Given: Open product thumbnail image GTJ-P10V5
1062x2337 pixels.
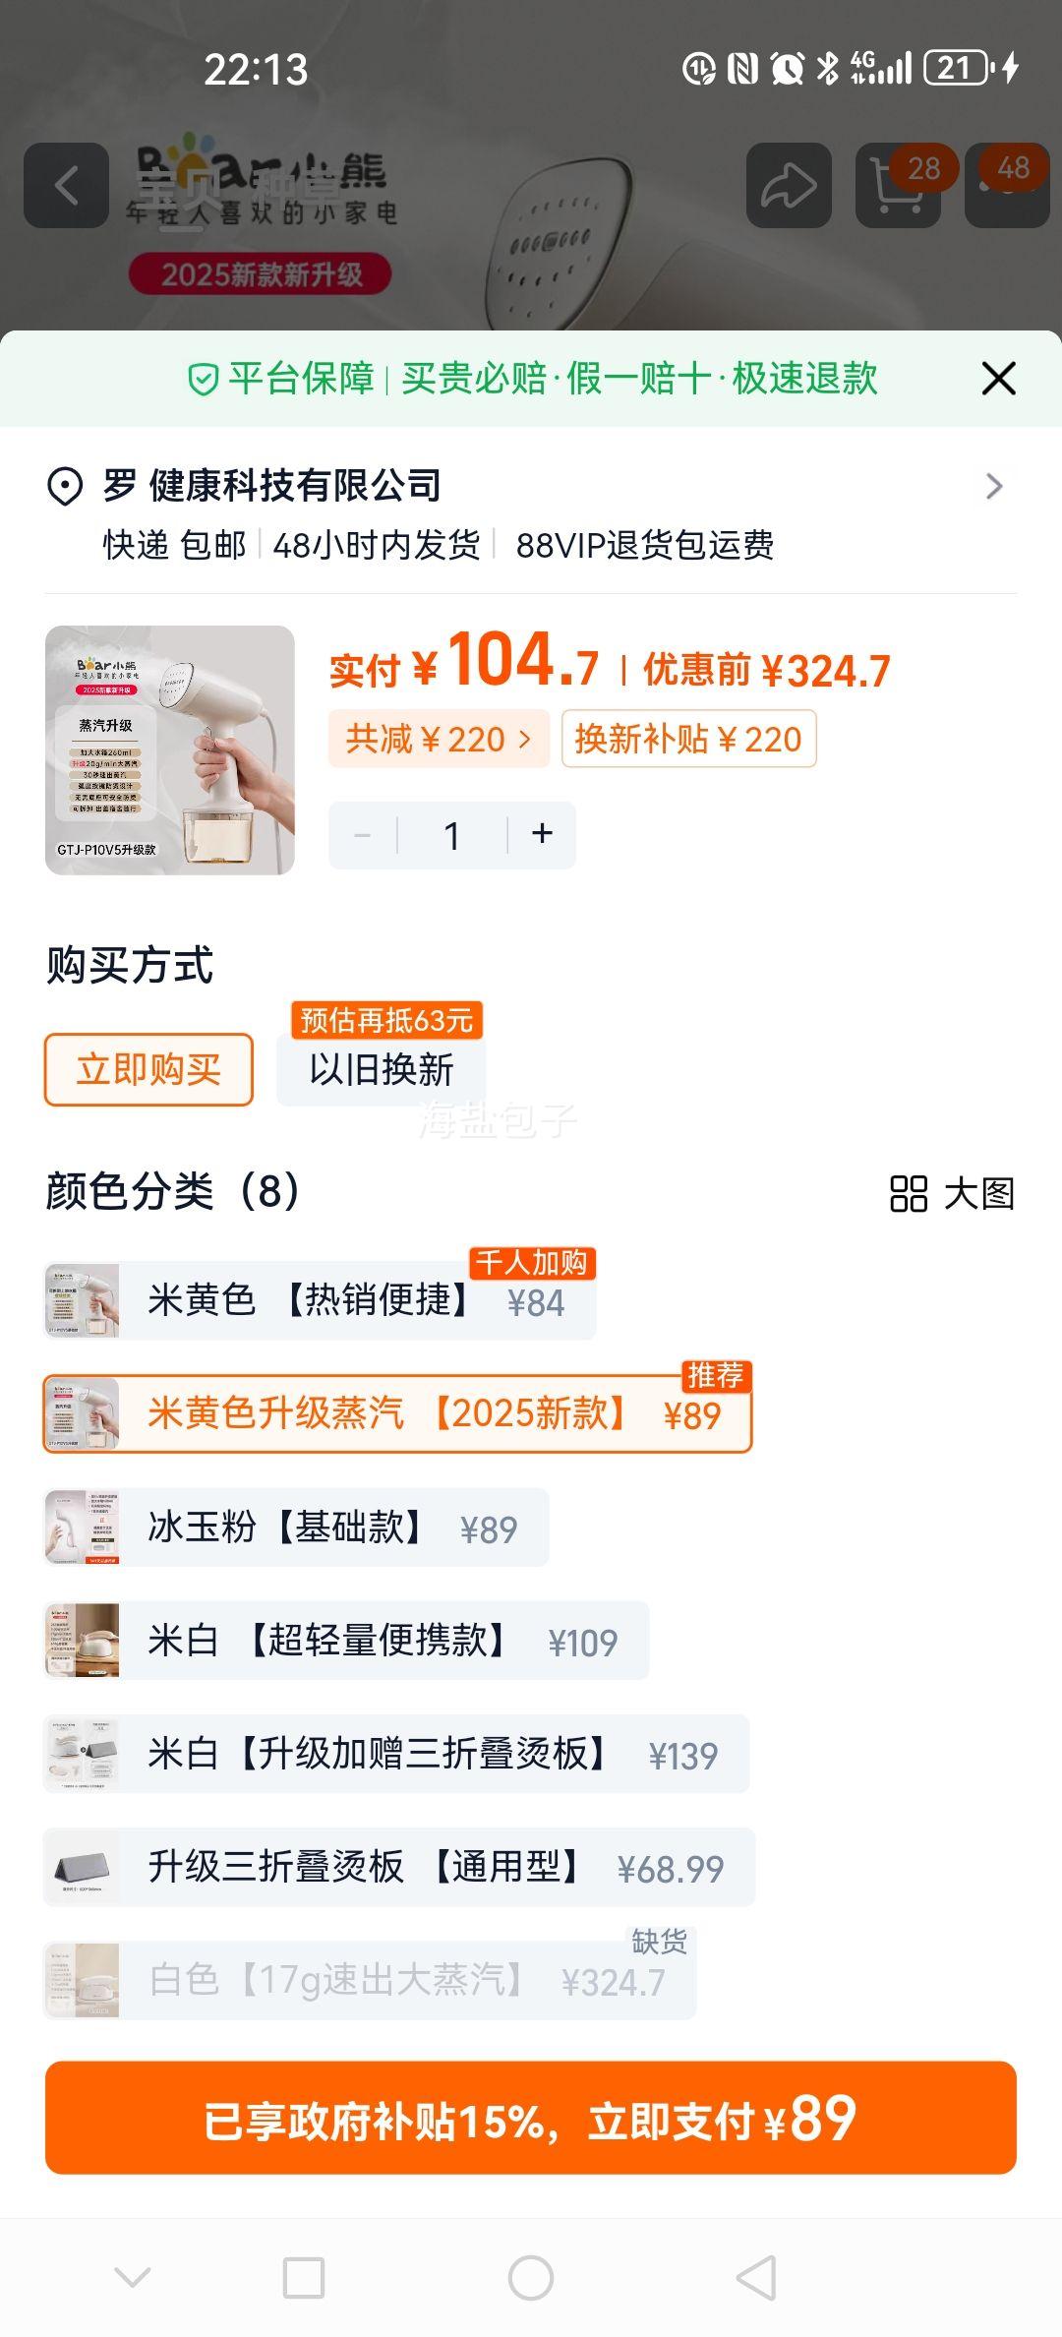Looking at the screenshot, I should point(170,750).
